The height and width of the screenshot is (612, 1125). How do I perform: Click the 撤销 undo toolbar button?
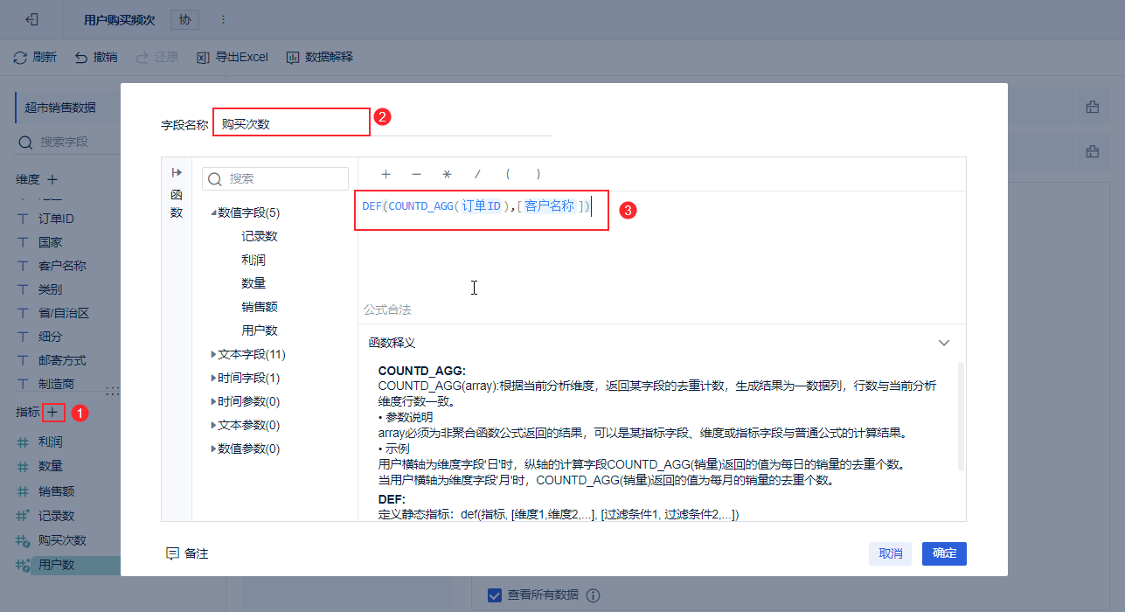(x=96, y=57)
